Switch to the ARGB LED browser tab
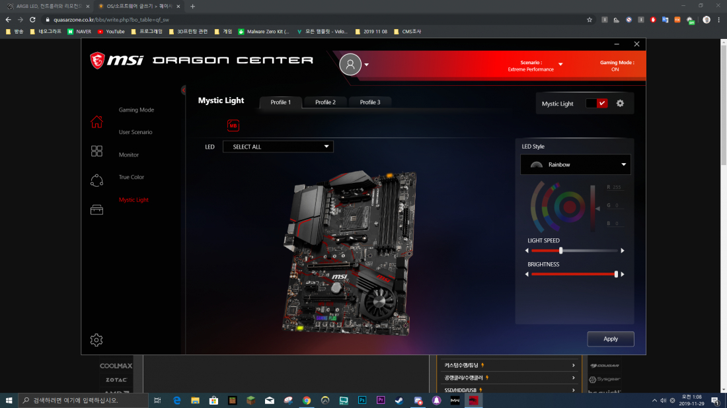The width and height of the screenshot is (727, 408). click(48, 7)
